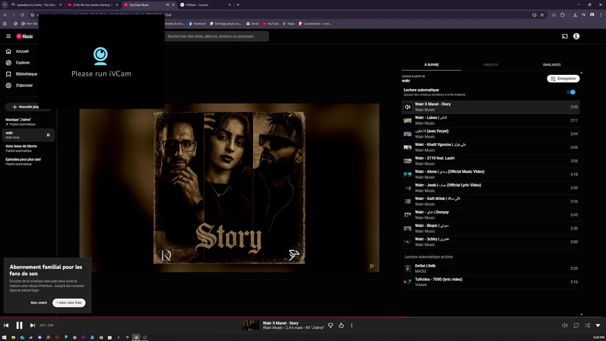Play Wakr - Galli M3ak track
The height and width of the screenshot is (341, 606).
490,201
